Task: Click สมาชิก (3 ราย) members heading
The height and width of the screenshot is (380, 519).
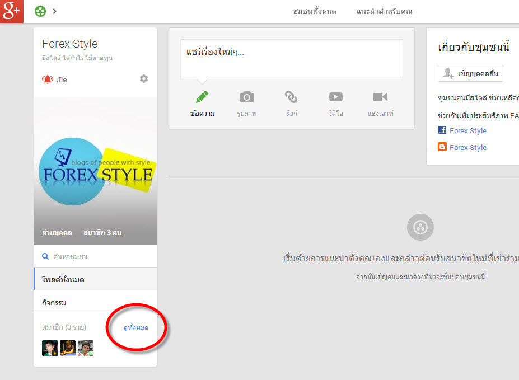Action: click(64, 327)
